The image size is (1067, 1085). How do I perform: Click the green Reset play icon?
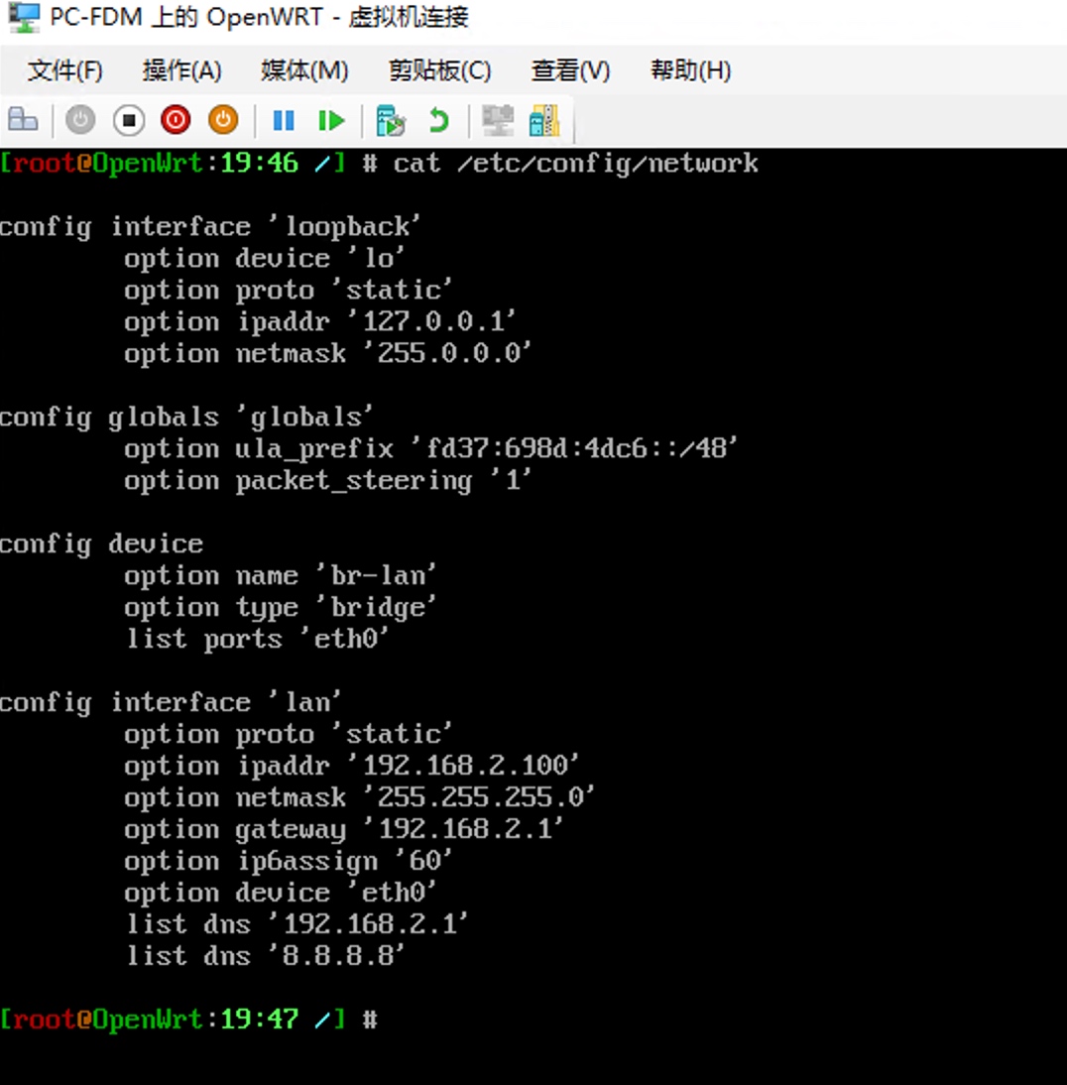click(331, 121)
